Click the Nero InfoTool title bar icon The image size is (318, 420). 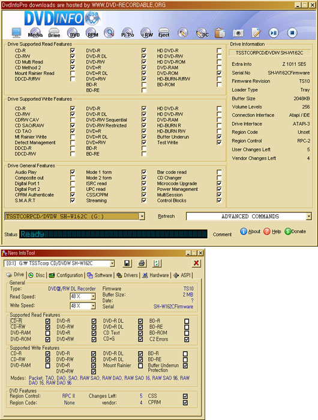pyautogui.click(x=4, y=253)
